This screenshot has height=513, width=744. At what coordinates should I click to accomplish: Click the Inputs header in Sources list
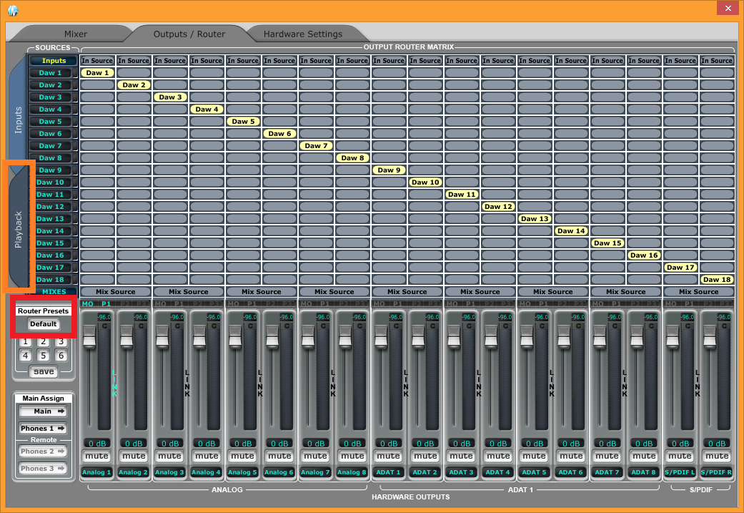pos(54,60)
